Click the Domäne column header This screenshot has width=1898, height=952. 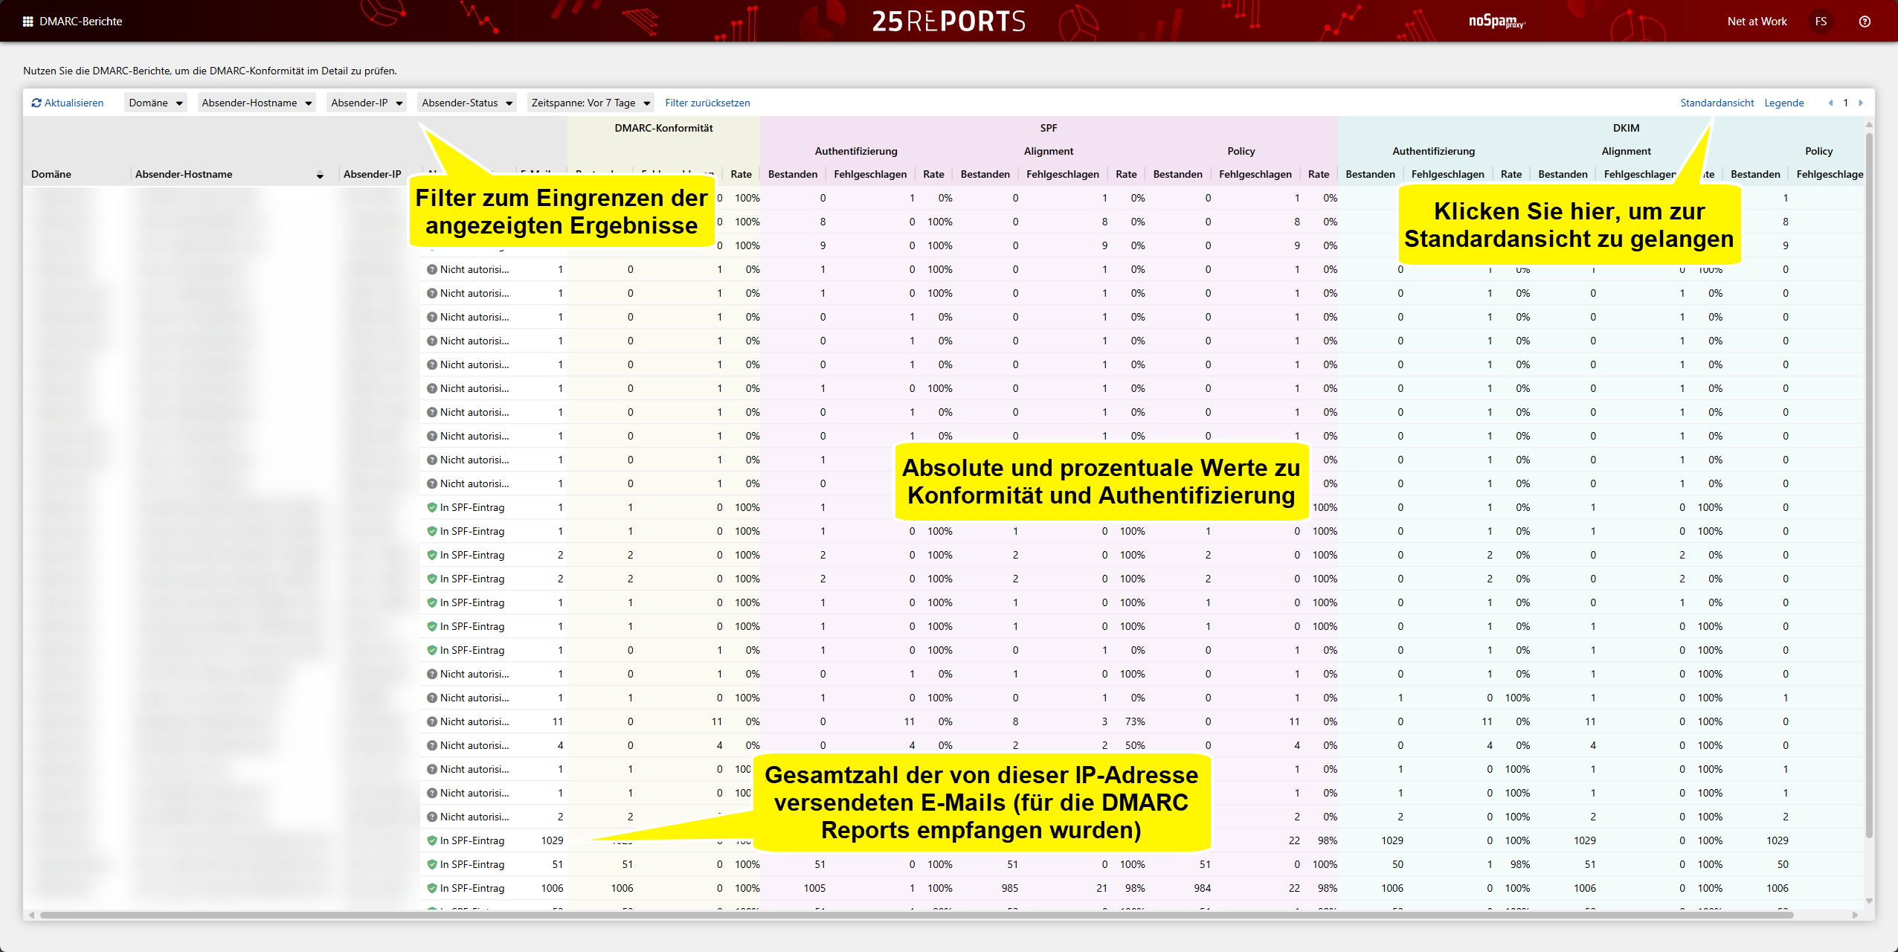click(x=51, y=175)
